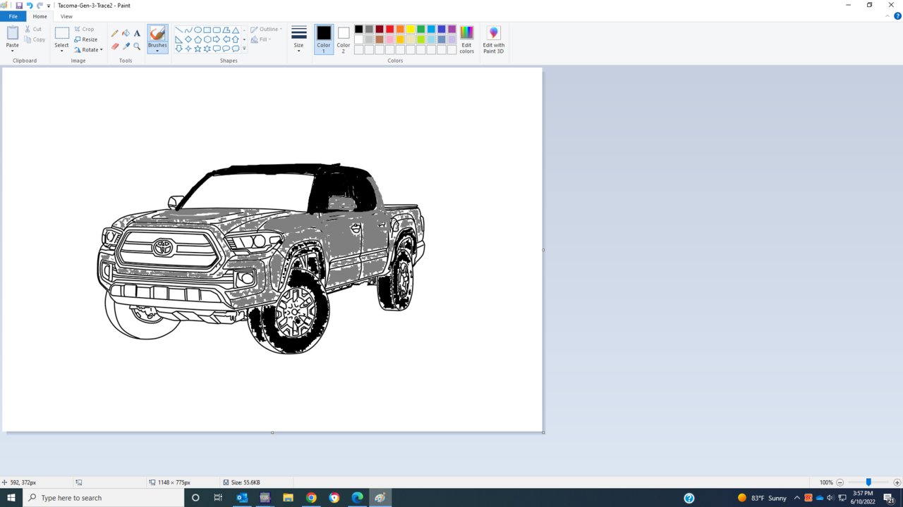Pick the green color swatch
Screen dimensions: 903x507
(x=420, y=29)
